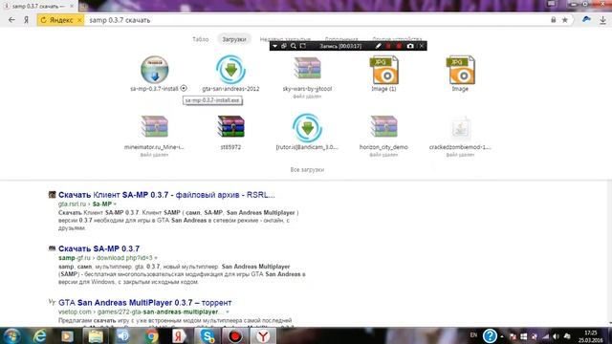The image size is (612, 344).
Task: Open result Скачать SA-MP 0.3.7
Action: tap(98, 248)
